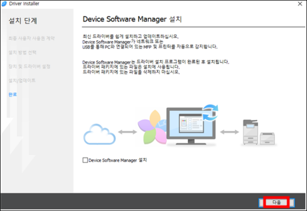Viewport: 307px width, 211px height.
Task: Click the 설치 단계 sidebar title
Action: click(x=23, y=20)
